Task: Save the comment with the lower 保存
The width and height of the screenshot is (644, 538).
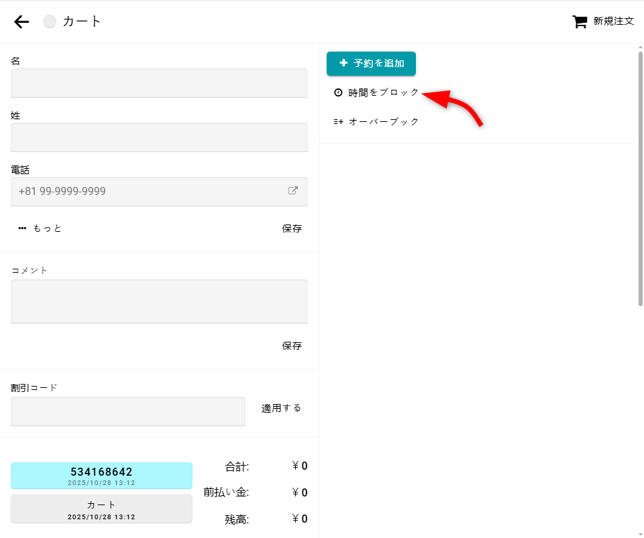Action: click(x=292, y=346)
